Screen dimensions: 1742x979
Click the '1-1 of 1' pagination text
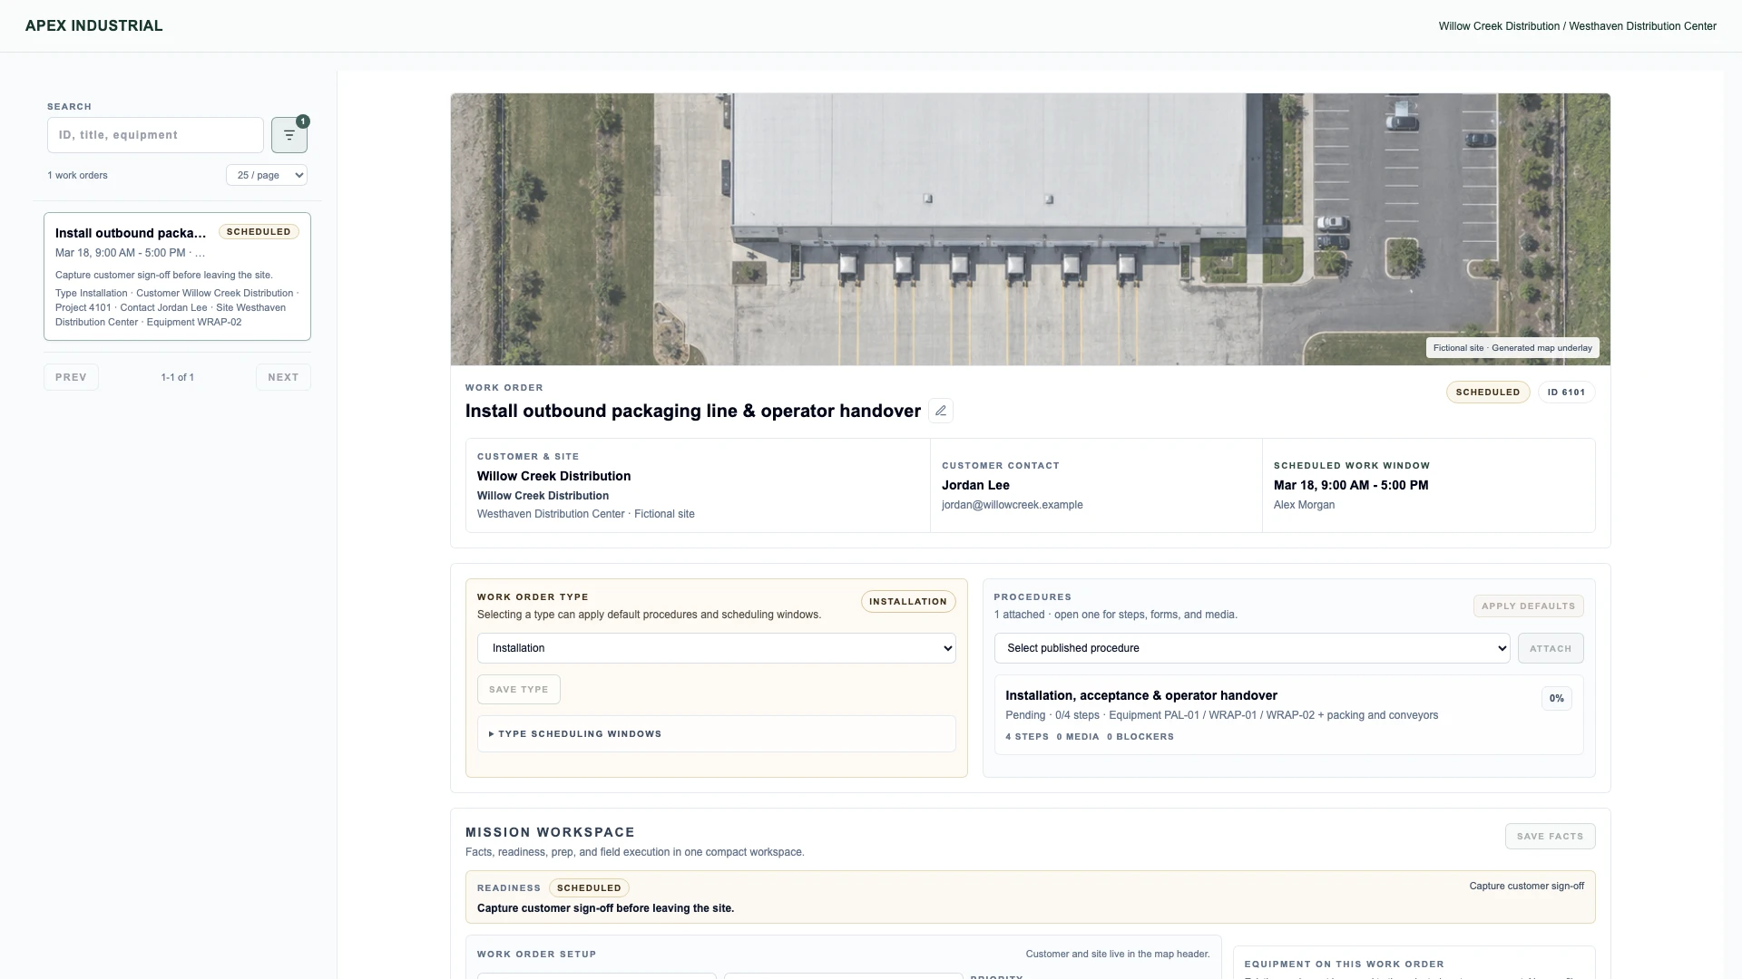[178, 377]
